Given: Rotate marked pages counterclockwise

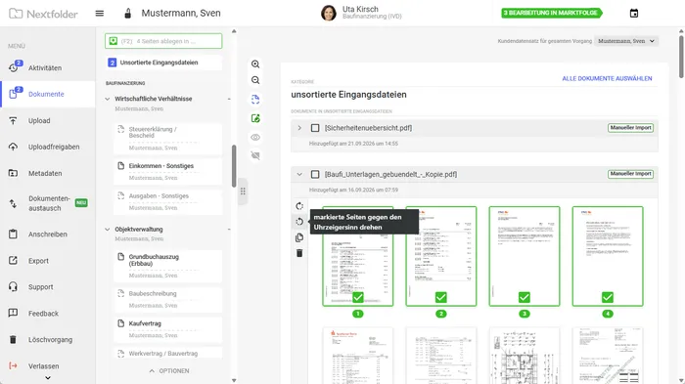Looking at the screenshot, I should tap(299, 222).
